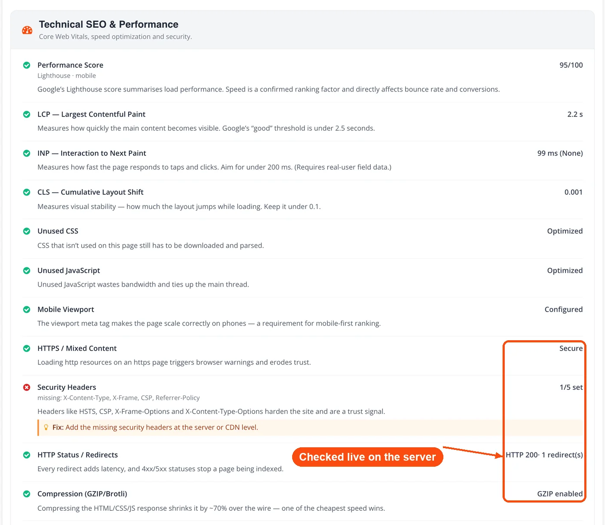Image resolution: width=605 pixels, height=525 pixels.
Task: Click the pass icon beside CLS row
Action: (x=27, y=192)
